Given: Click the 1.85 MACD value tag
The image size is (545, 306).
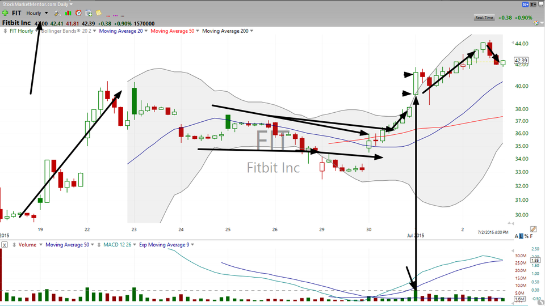Looking at the screenshot, I should [535, 260].
